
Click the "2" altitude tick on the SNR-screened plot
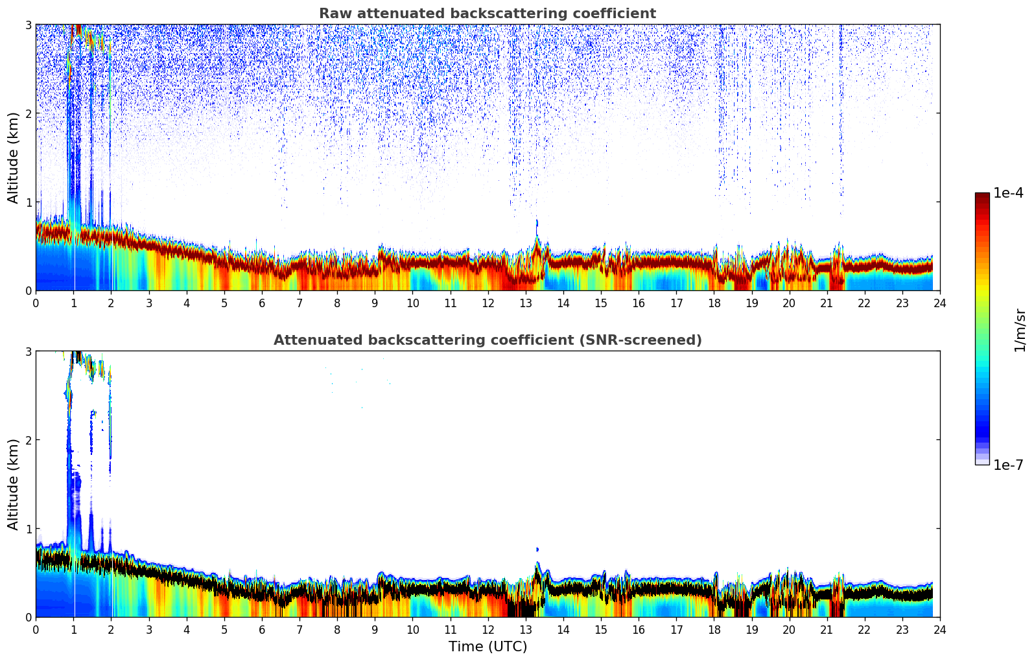click(x=29, y=440)
